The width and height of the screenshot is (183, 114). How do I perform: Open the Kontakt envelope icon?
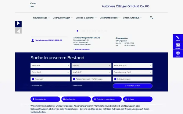[x=178, y=46]
